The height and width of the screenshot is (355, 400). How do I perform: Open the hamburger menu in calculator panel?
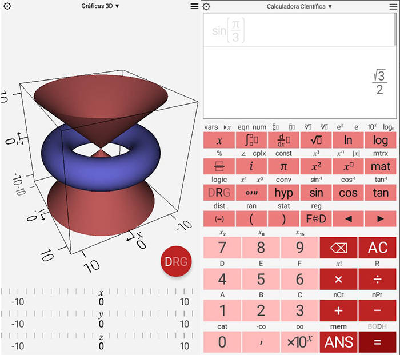pos(393,6)
